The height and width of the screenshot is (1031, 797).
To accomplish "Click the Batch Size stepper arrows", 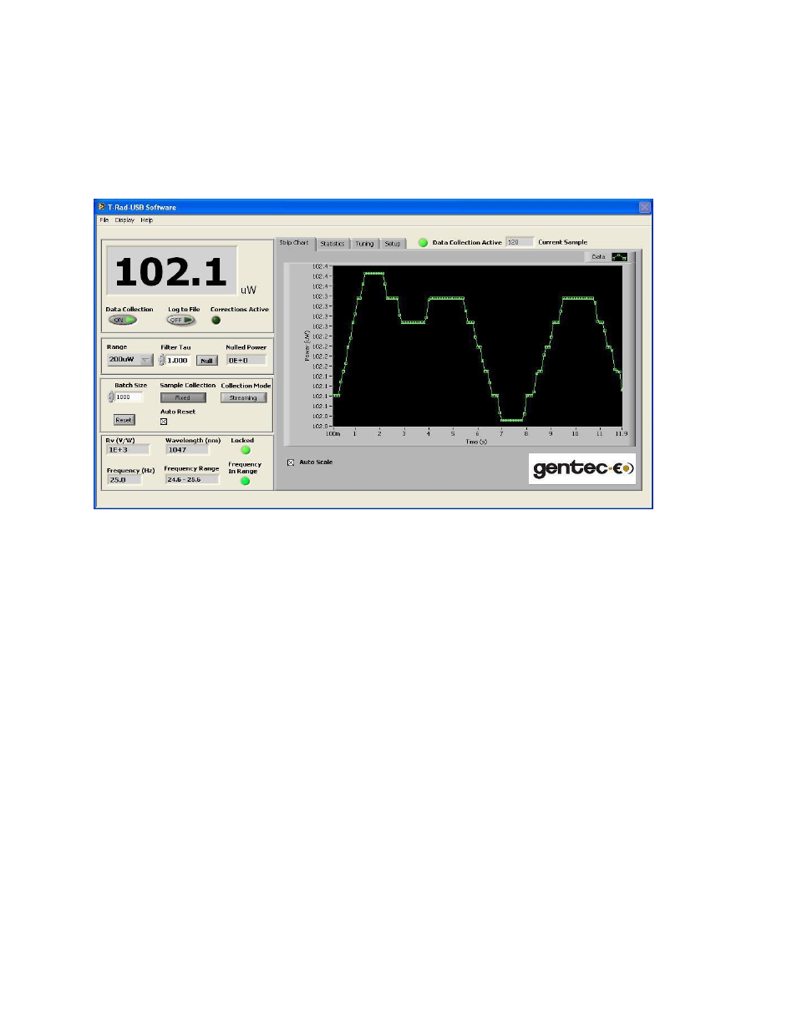I will pos(111,397).
